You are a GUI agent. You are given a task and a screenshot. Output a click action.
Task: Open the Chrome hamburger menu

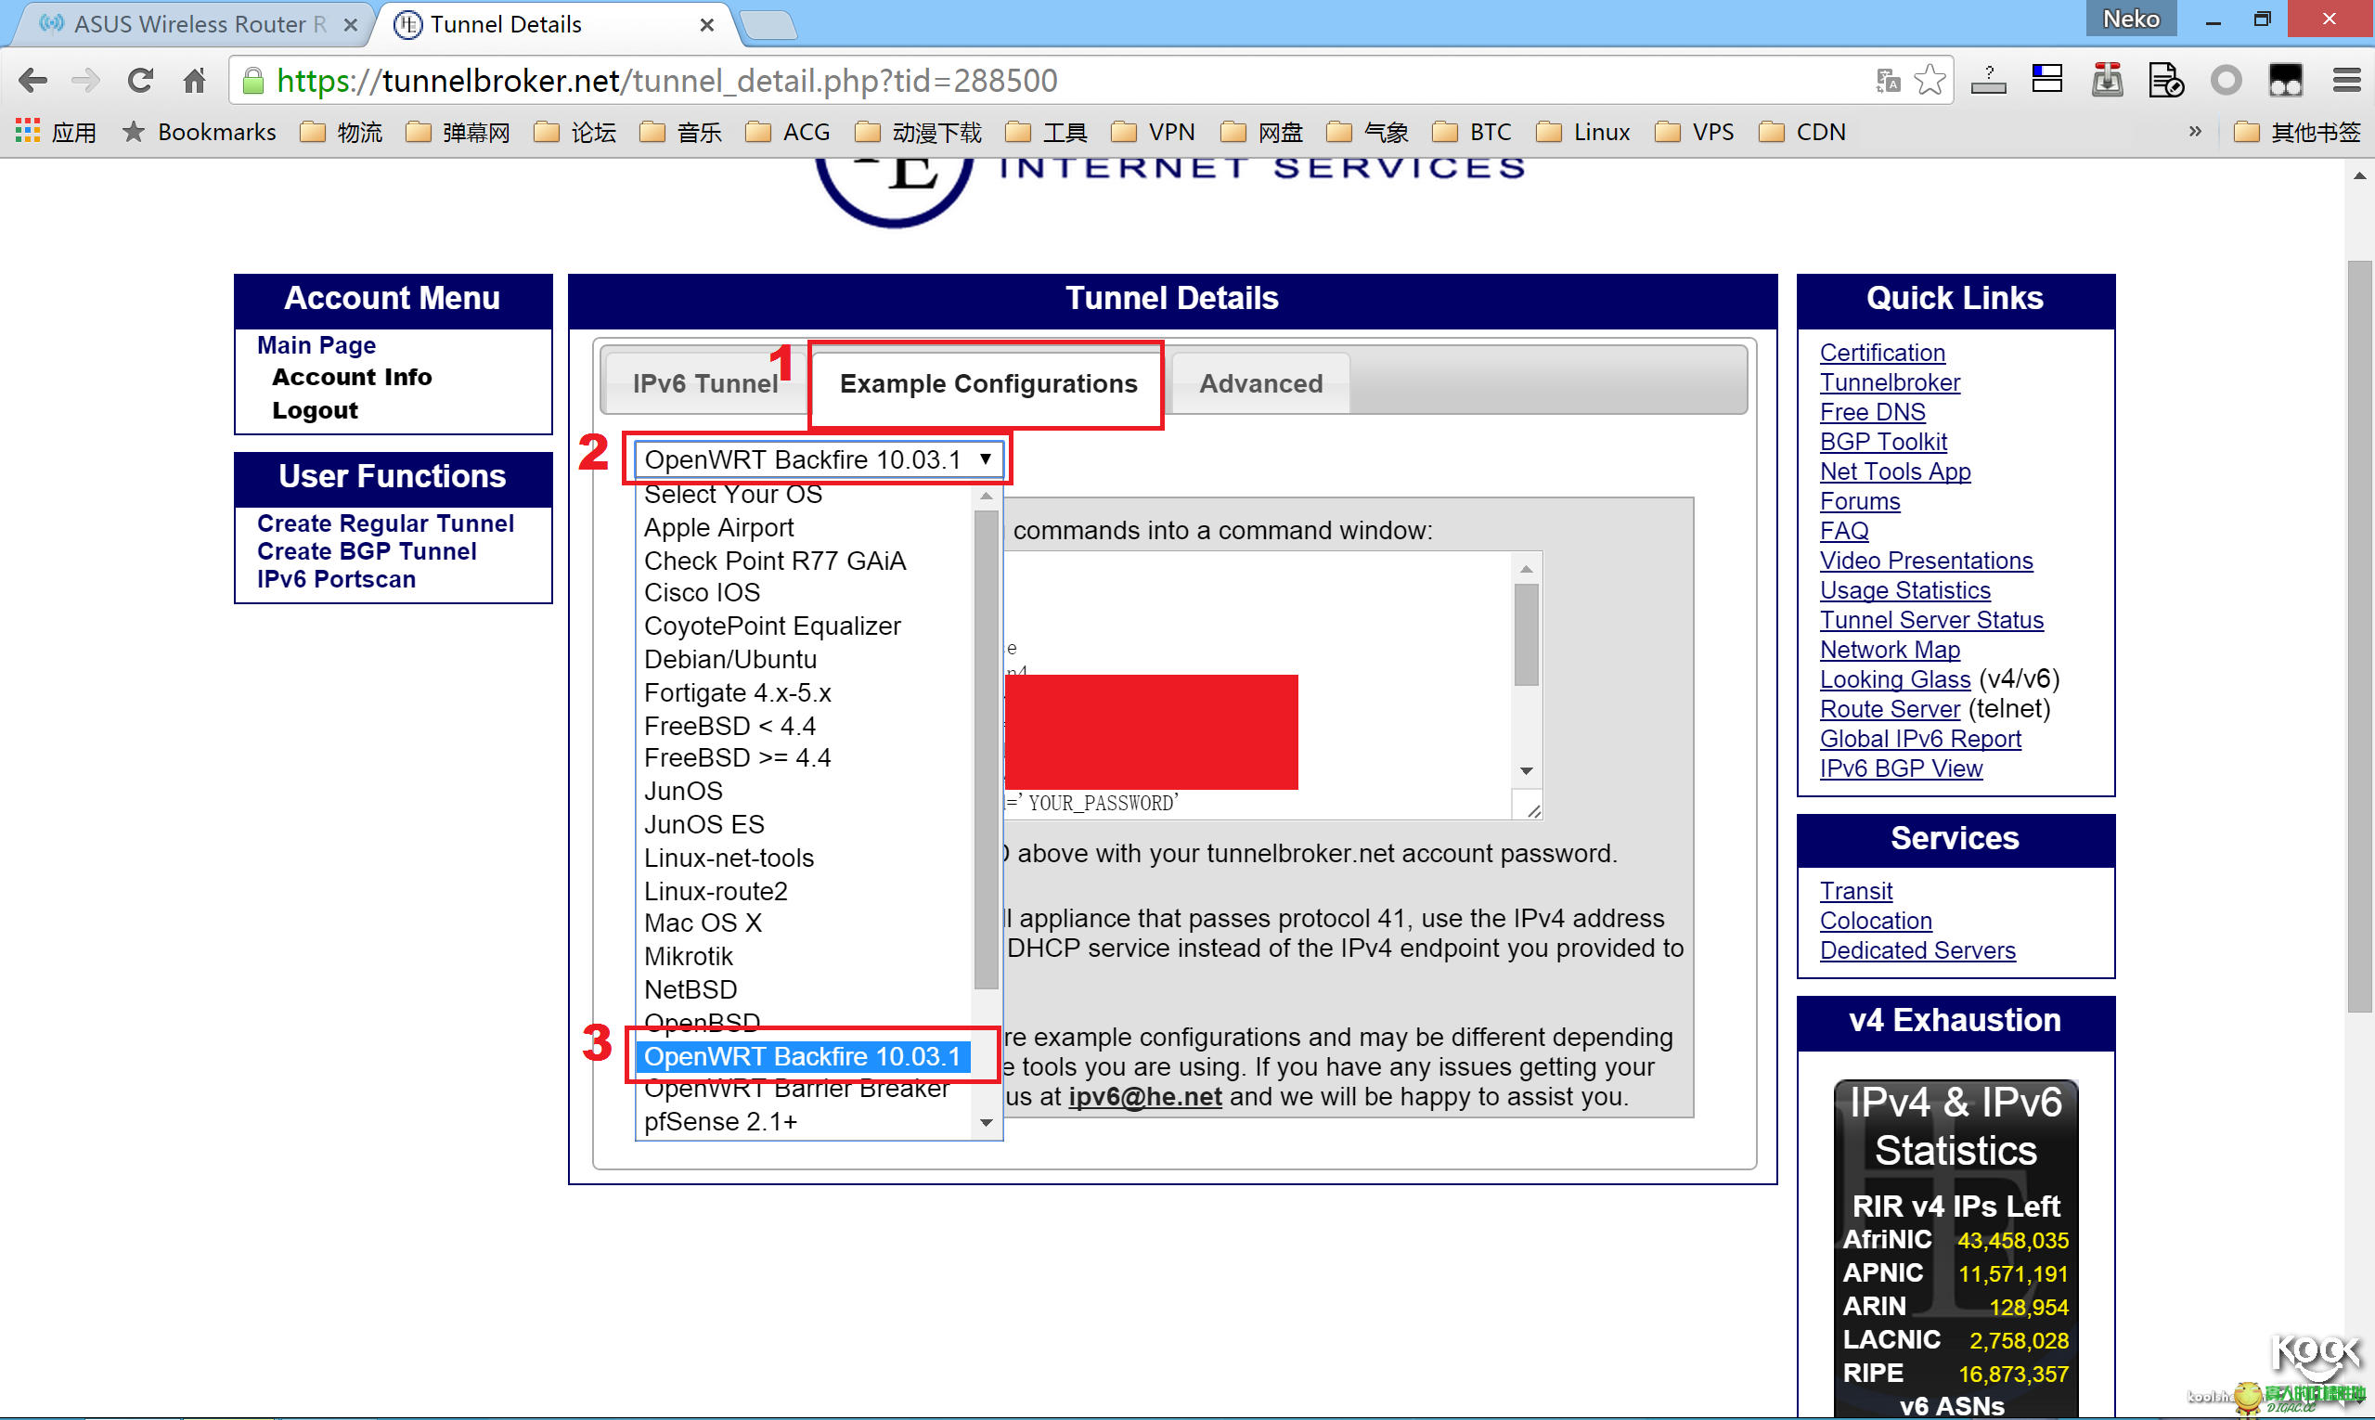click(x=2346, y=81)
